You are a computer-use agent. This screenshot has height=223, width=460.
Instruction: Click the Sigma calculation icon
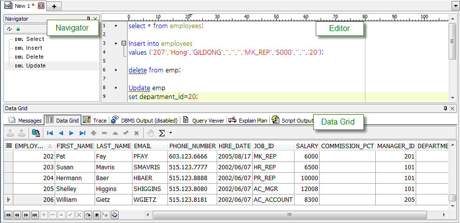coord(162,133)
